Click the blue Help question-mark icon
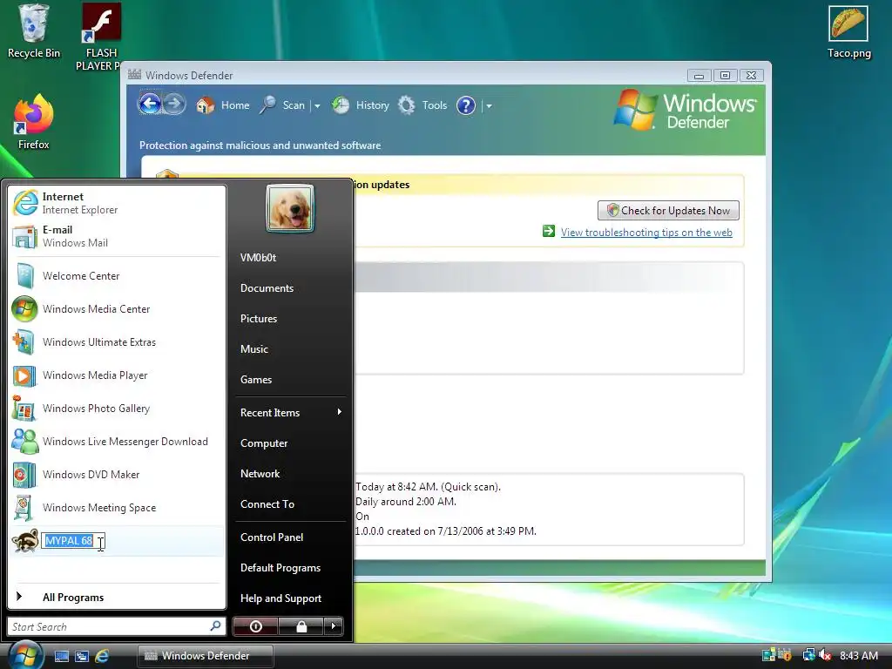This screenshot has width=892, height=669. point(466,105)
